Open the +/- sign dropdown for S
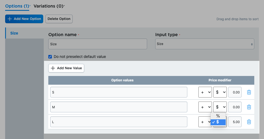This screenshot has width=264, height=139. [205, 92]
